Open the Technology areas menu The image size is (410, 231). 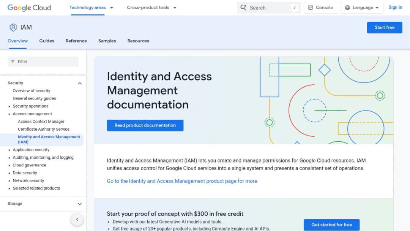point(88,8)
